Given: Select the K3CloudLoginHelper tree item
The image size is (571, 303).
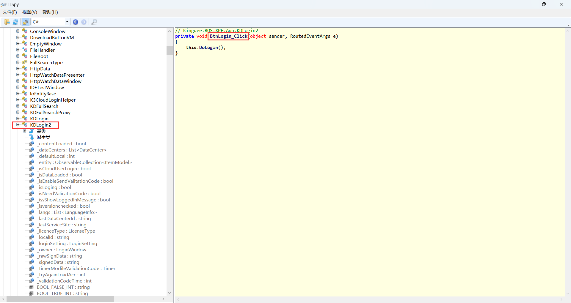Looking at the screenshot, I should point(53,100).
